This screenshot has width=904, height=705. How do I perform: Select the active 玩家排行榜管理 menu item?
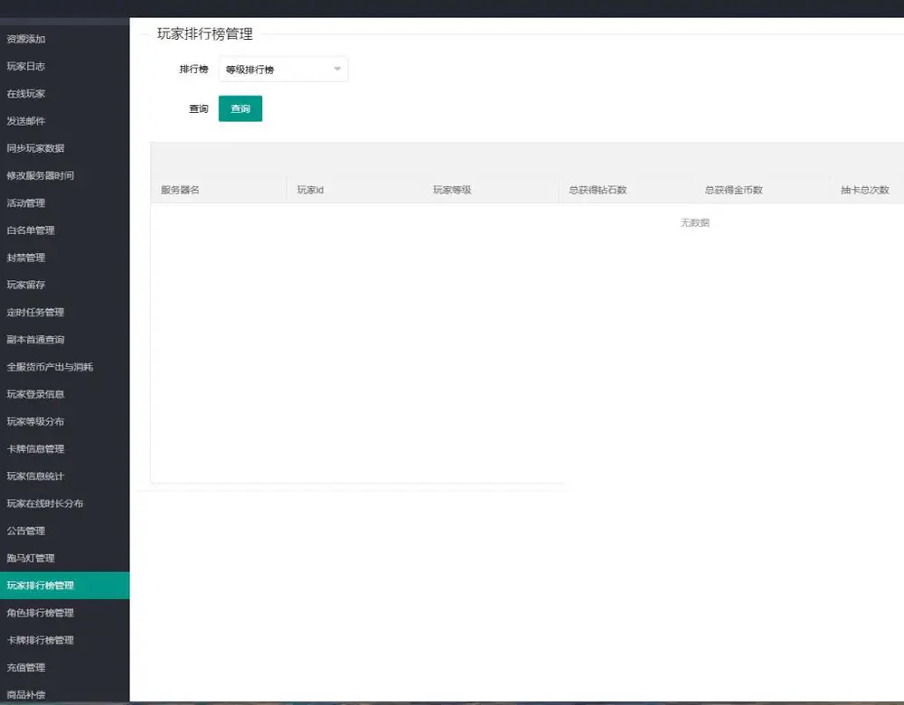click(64, 586)
